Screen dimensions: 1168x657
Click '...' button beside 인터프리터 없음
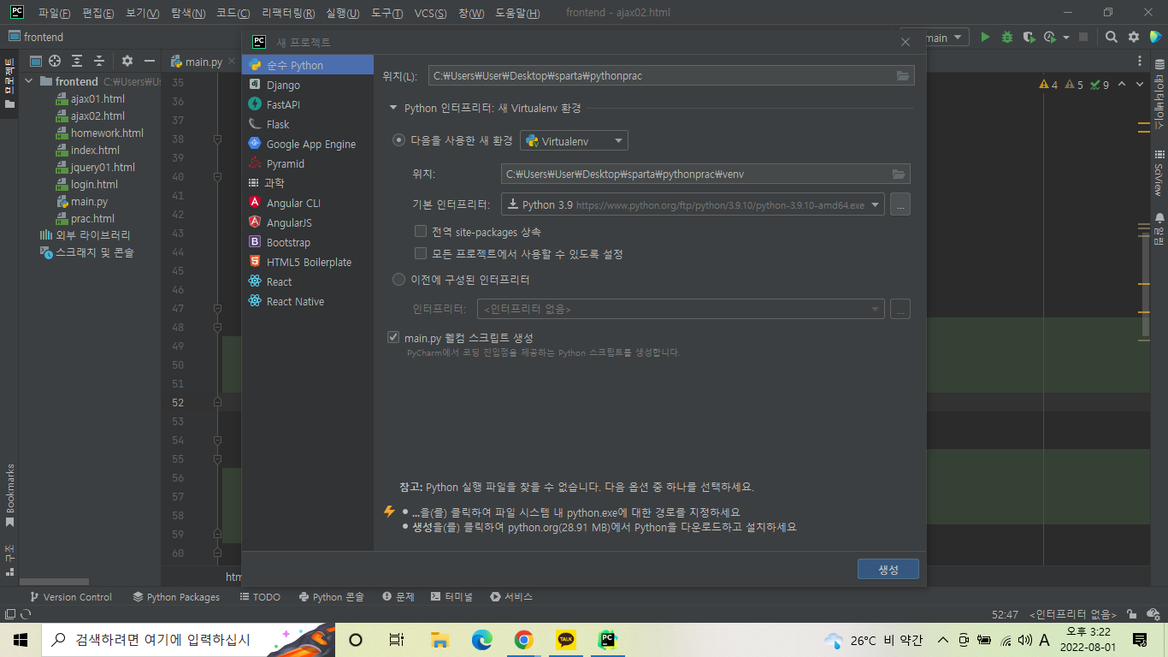click(900, 309)
